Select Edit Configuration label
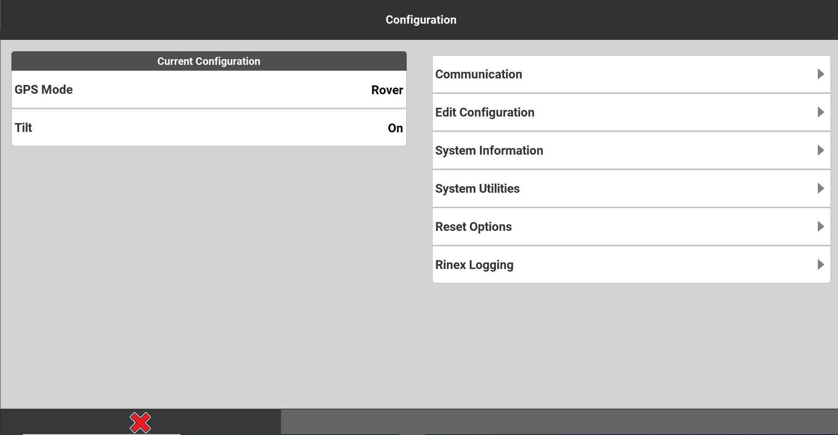The width and height of the screenshot is (838, 435). tap(485, 113)
